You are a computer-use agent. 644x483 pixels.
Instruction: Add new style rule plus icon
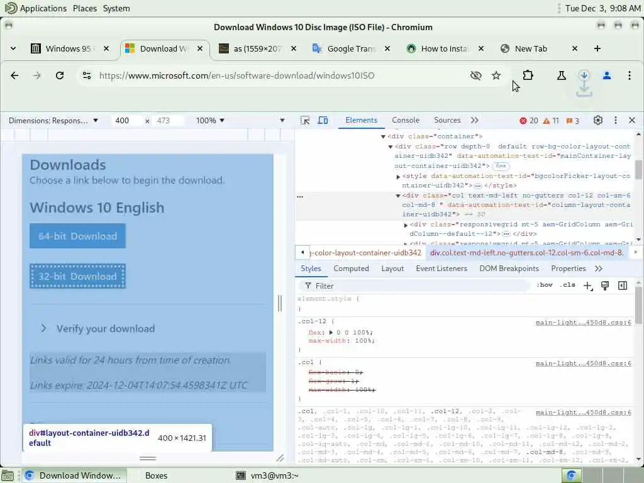pos(588,286)
